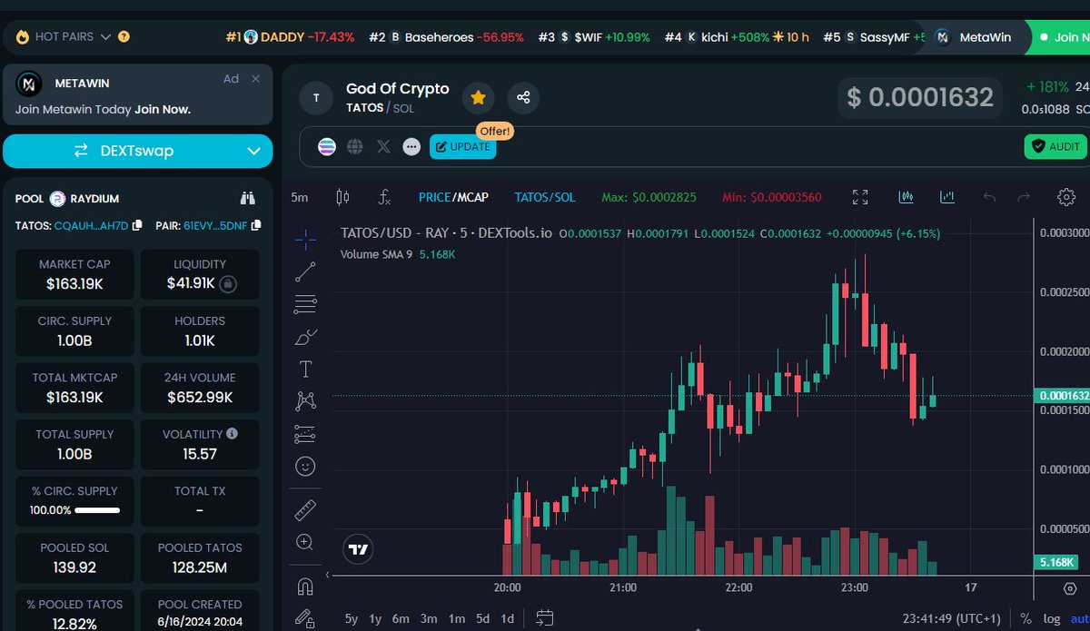Click the AUDIT button
The image size is (1090, 631).
click(1055, 146)
